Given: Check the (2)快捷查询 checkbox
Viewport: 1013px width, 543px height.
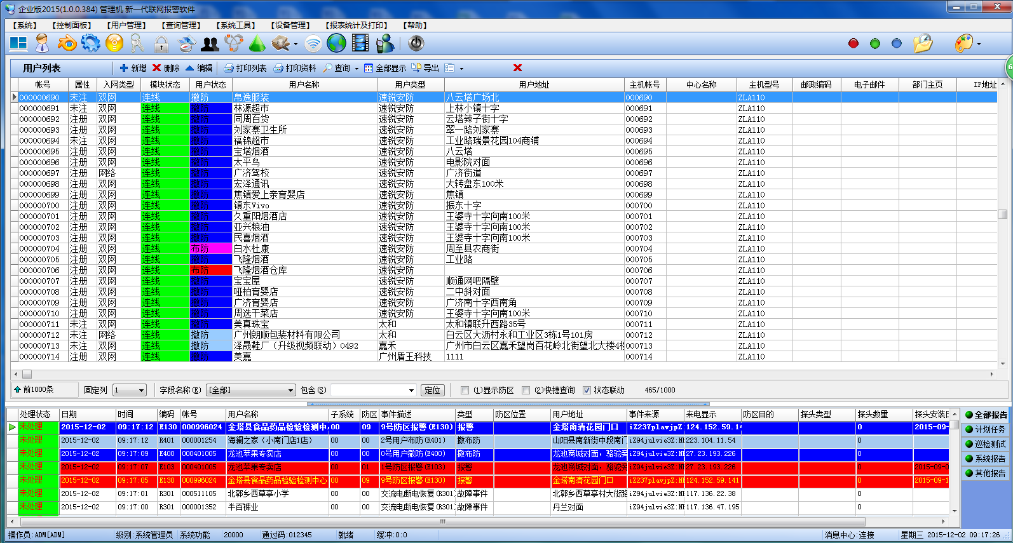Looking at the screenshot, I should point(526,391).
